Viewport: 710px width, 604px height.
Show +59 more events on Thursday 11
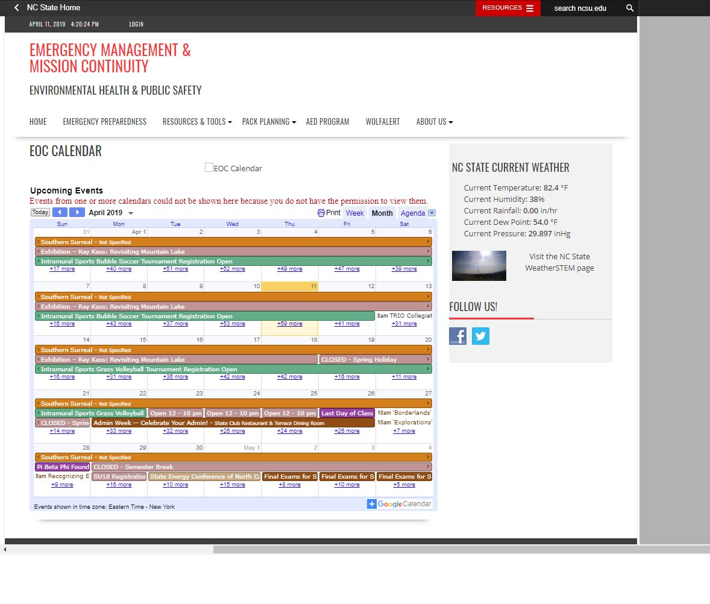click(290, 324)
